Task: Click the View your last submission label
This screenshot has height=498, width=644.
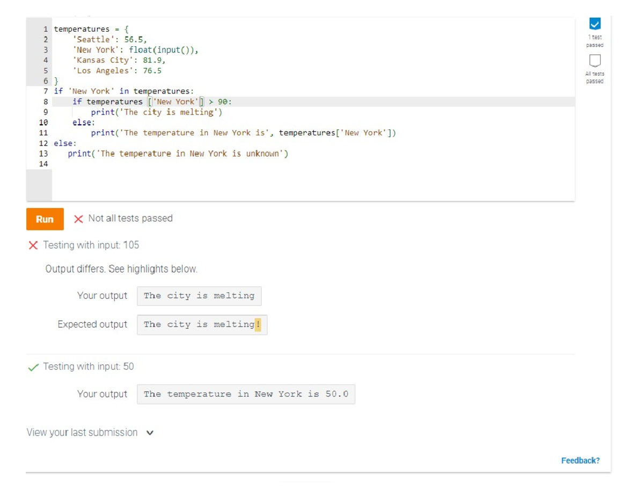Action: coord(82,432)
